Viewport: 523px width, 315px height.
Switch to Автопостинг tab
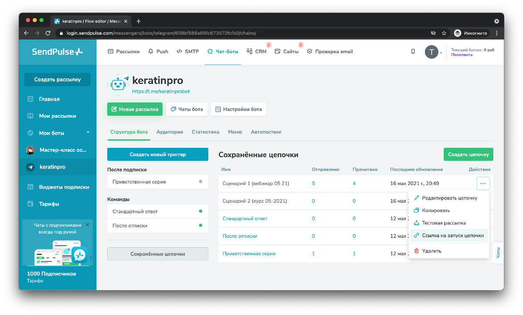266,132
